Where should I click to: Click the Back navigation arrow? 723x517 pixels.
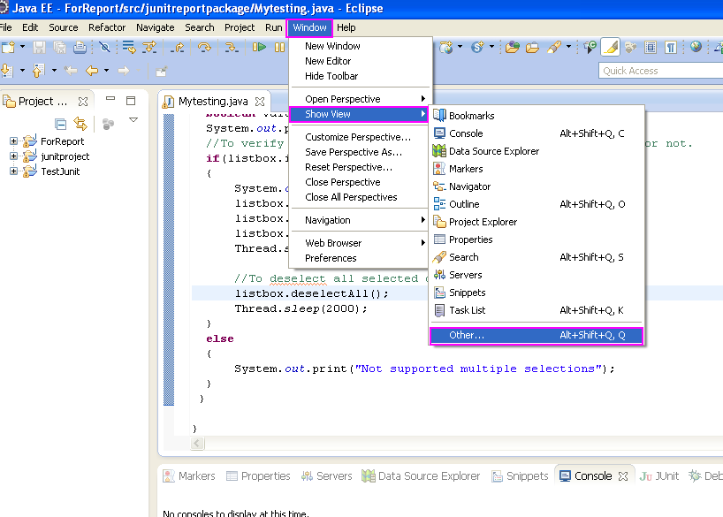click(x=92, y=71)
